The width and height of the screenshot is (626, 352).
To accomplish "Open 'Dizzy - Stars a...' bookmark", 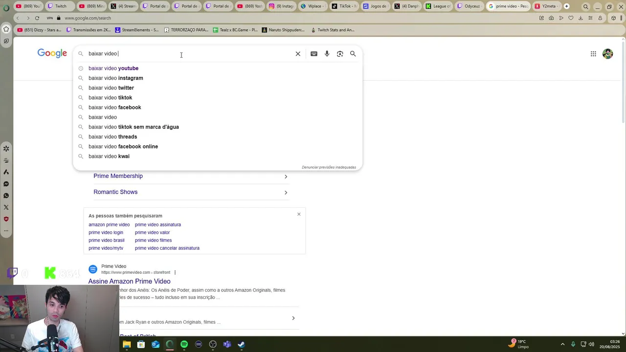I will pyautogui.click(x=39, y=30).
